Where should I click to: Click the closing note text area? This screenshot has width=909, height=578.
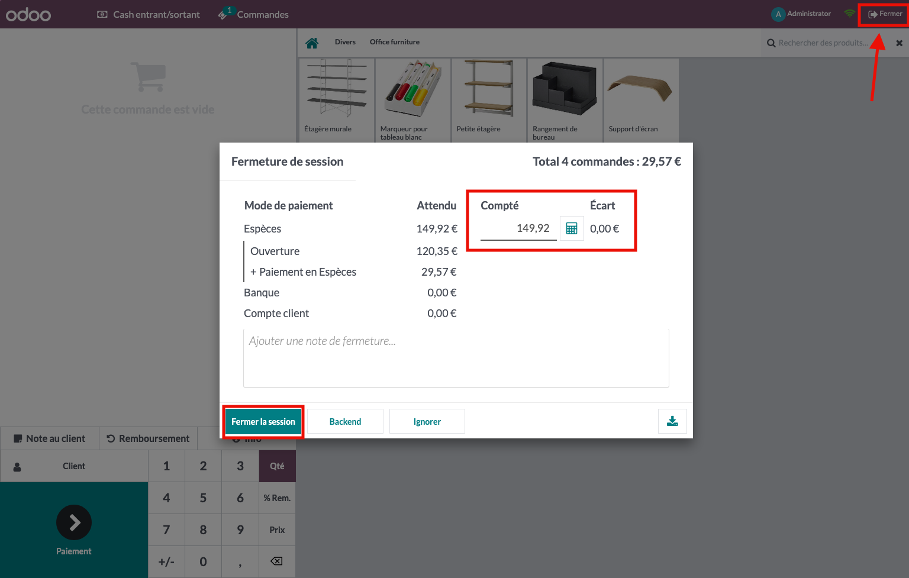point(456,358)
